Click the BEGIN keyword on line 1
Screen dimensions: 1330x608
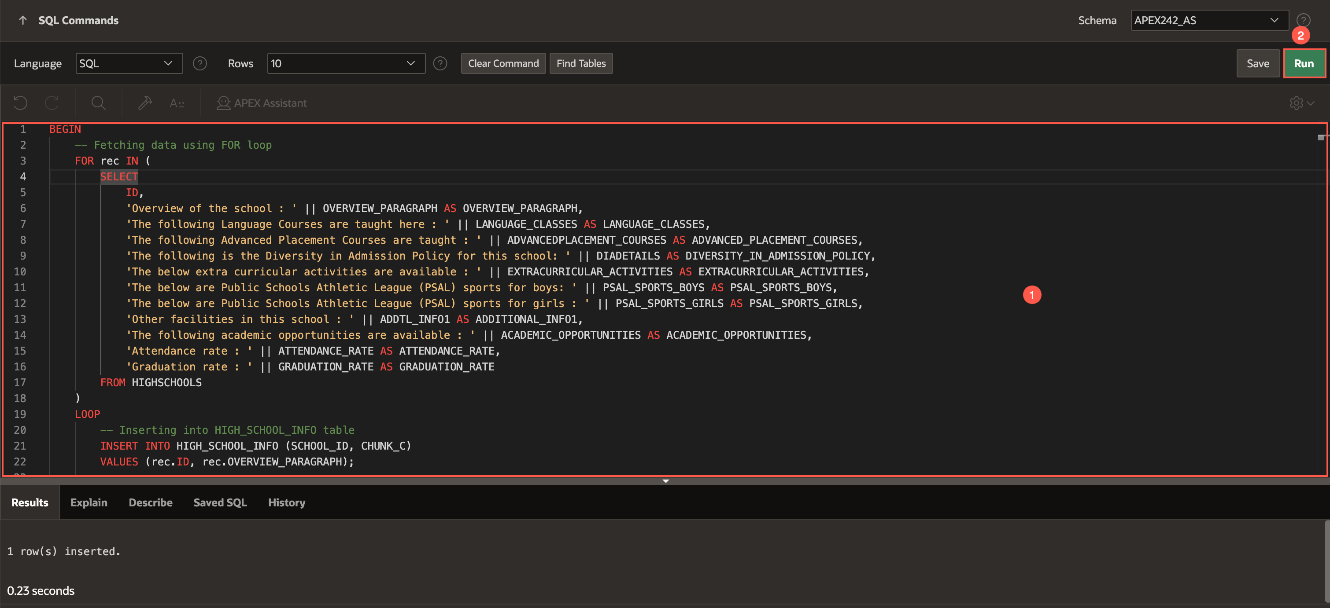pos(65,129)
